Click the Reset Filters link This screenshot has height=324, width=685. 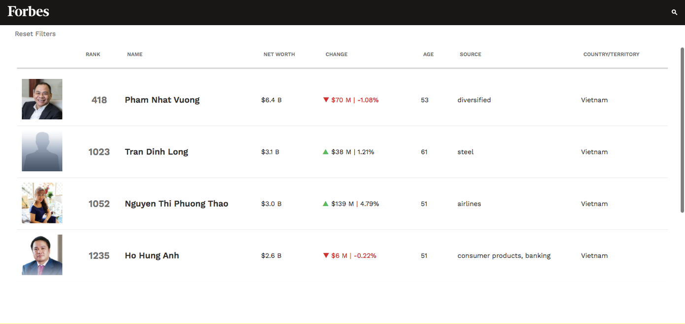coord(35,34)
